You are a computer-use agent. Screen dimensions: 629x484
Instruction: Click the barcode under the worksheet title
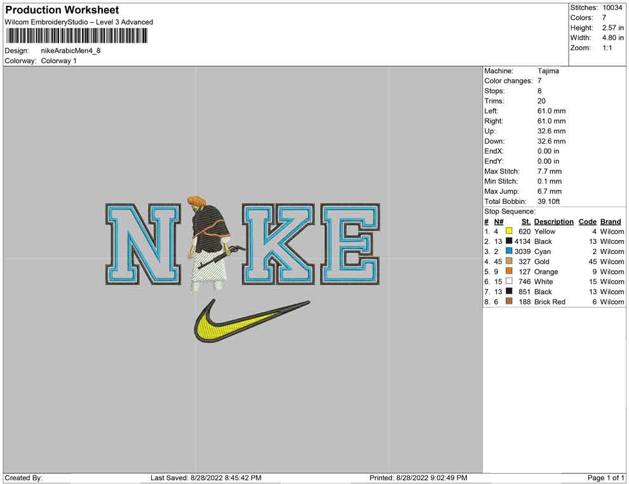(x=76, y=36)
